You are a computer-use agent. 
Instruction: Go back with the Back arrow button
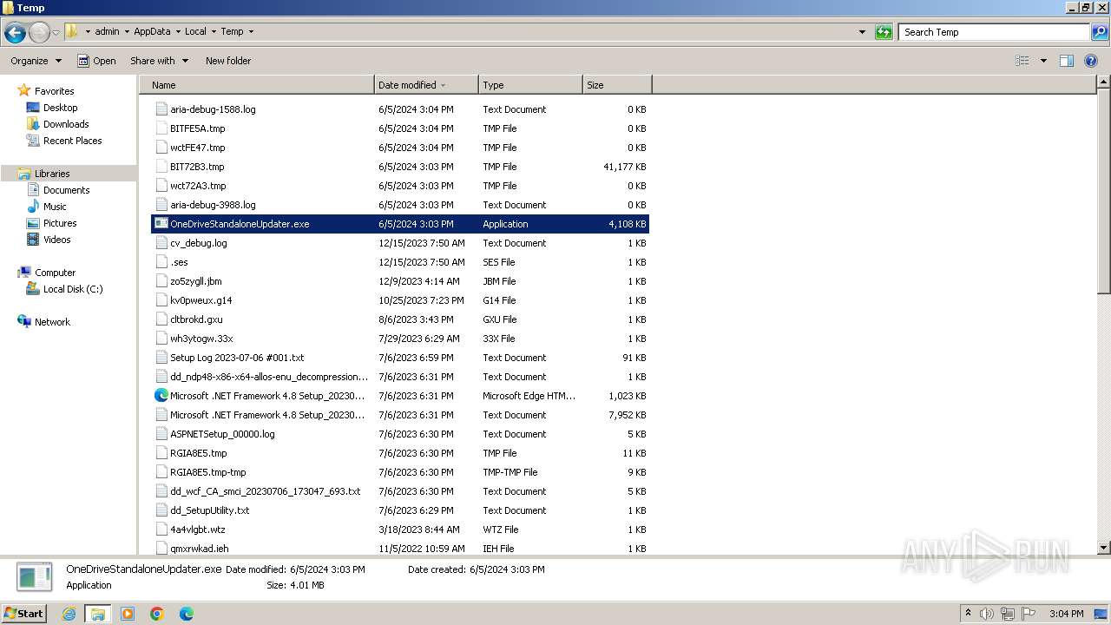[x=15, y=33]
